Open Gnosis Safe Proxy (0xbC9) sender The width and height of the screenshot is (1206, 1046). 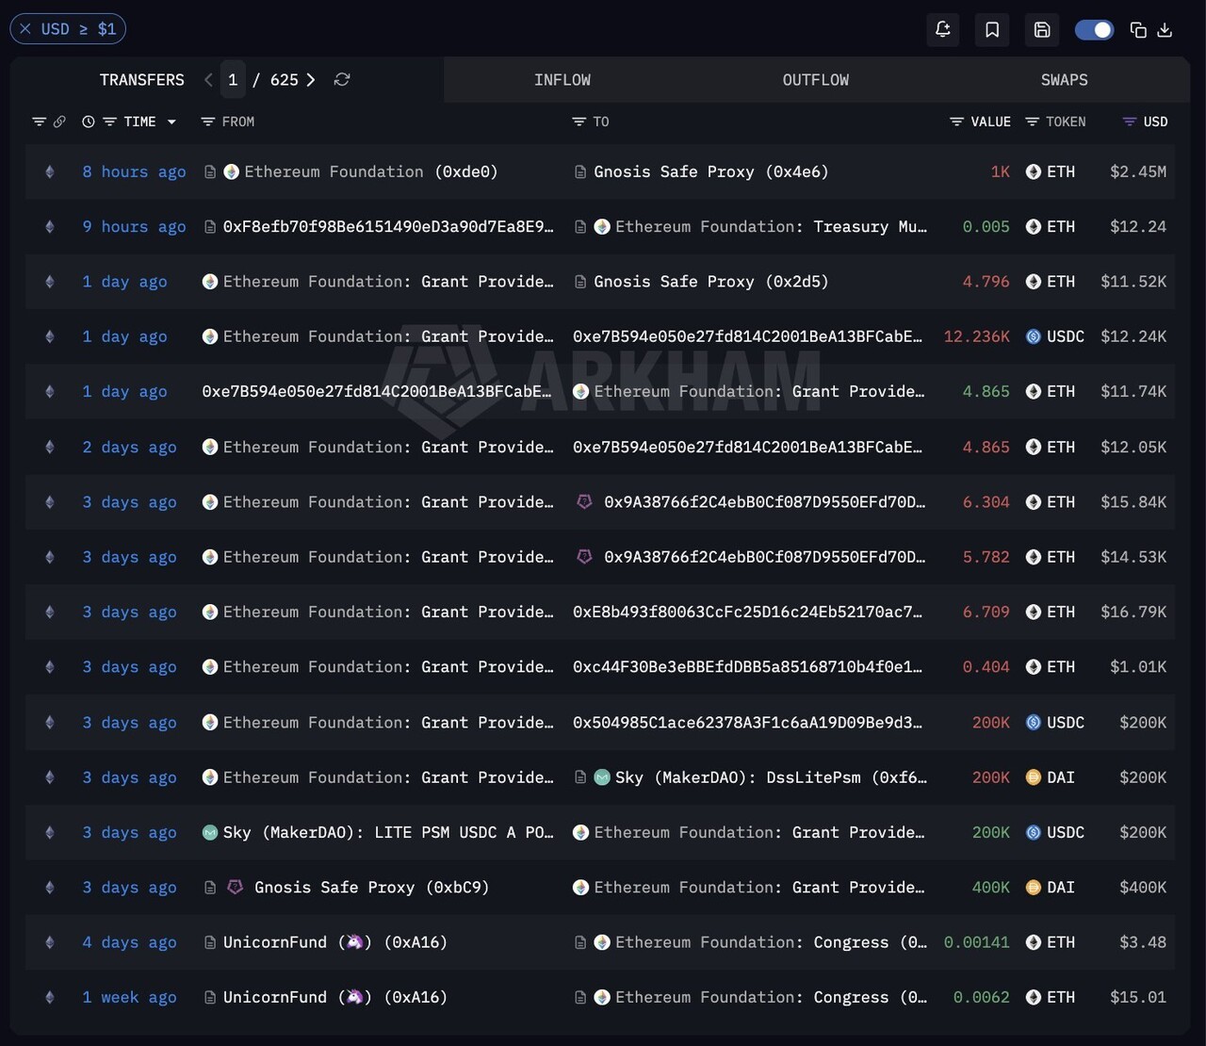point(371,887)
